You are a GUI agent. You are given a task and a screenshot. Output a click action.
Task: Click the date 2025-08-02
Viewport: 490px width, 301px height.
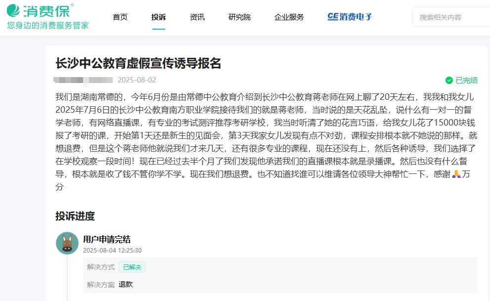(x=137, y=80)
